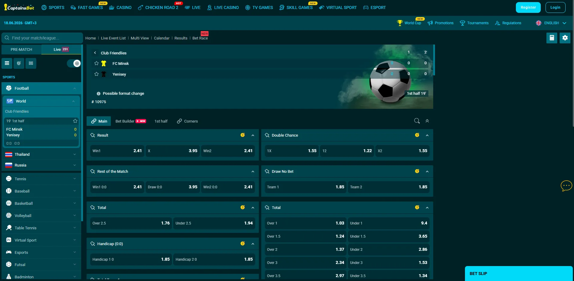This screenshot has height=281, width=574.
Task: Open the settings gear icon
Action: coord(565,38)
